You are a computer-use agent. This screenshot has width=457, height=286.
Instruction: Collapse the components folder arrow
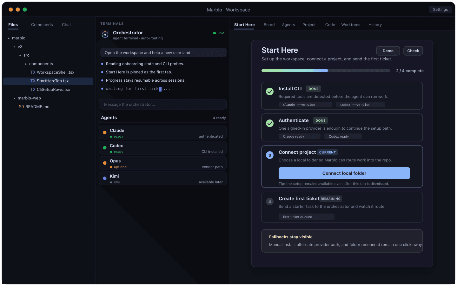[26, 64]
